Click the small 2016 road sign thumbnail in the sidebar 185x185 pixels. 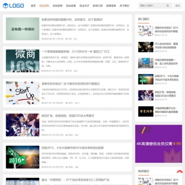pos(146,79)
